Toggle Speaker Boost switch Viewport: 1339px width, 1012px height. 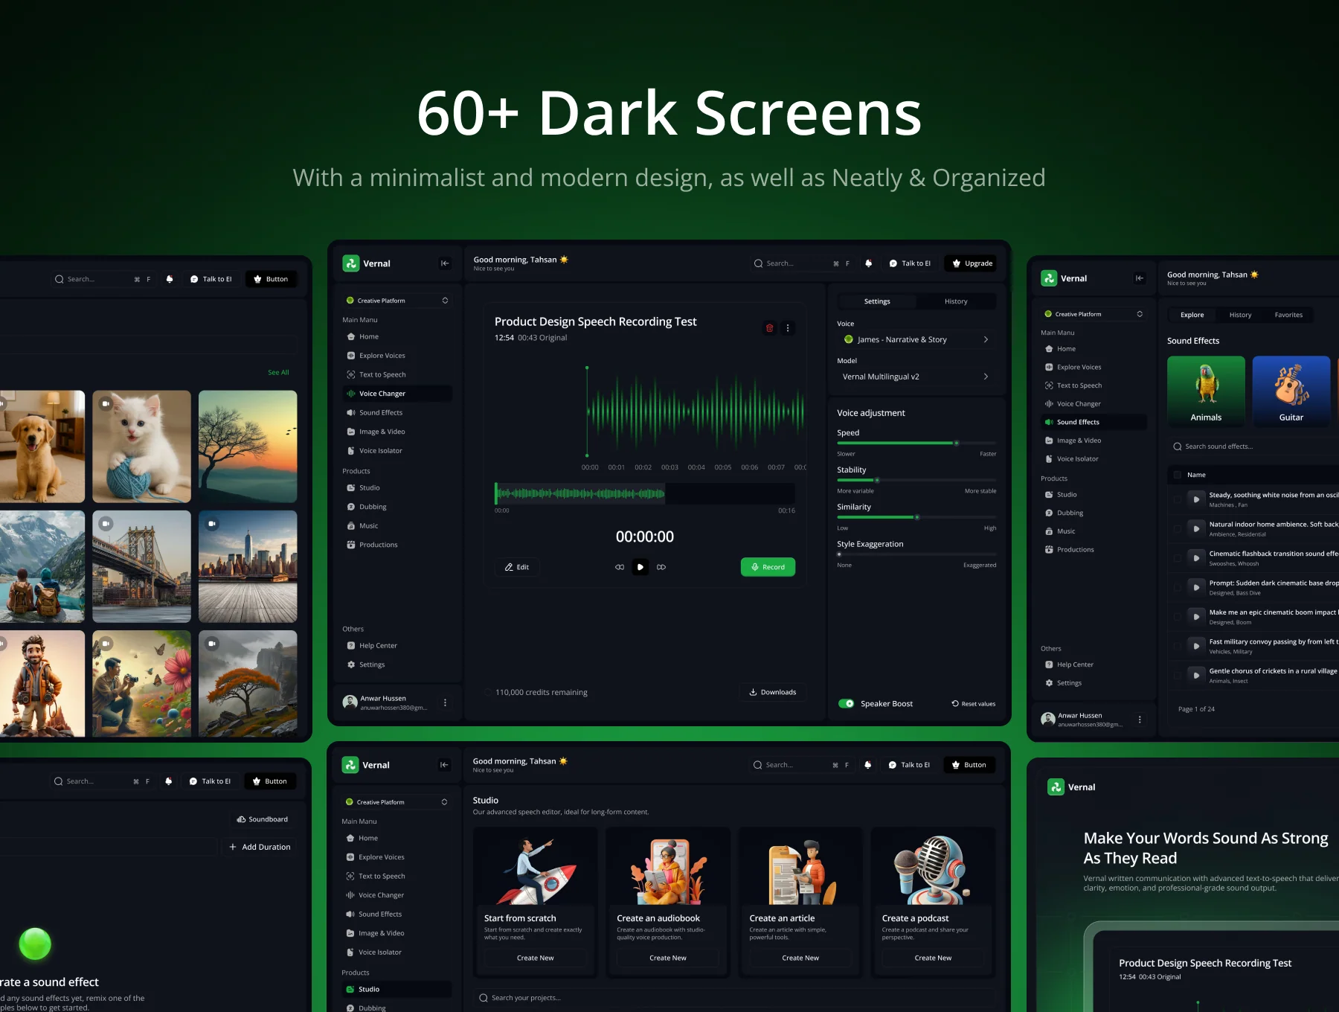(x=847, y=703)
